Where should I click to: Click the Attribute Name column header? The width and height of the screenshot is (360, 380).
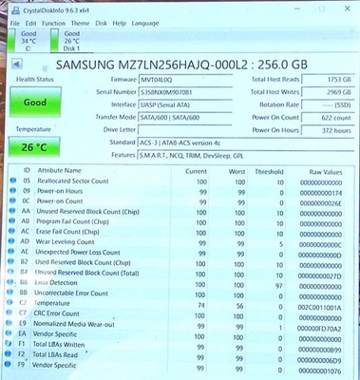(60, 170)
